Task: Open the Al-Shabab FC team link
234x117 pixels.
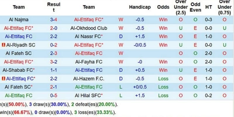Action: (19, 70)
